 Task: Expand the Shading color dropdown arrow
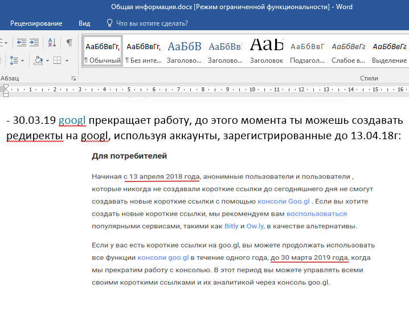coord(47,61)
